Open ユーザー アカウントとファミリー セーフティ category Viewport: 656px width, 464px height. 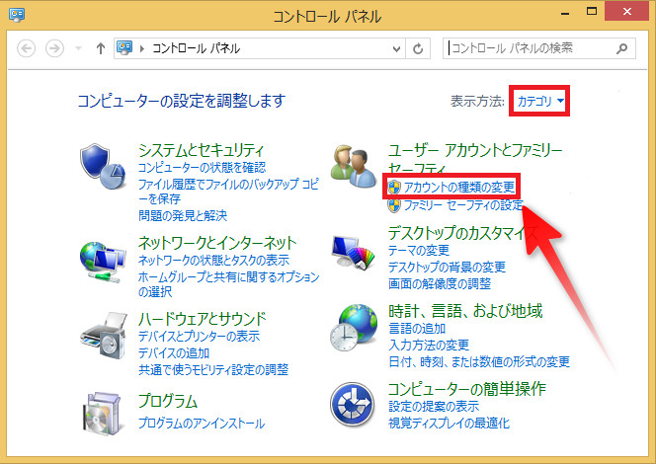click(475, 159)
